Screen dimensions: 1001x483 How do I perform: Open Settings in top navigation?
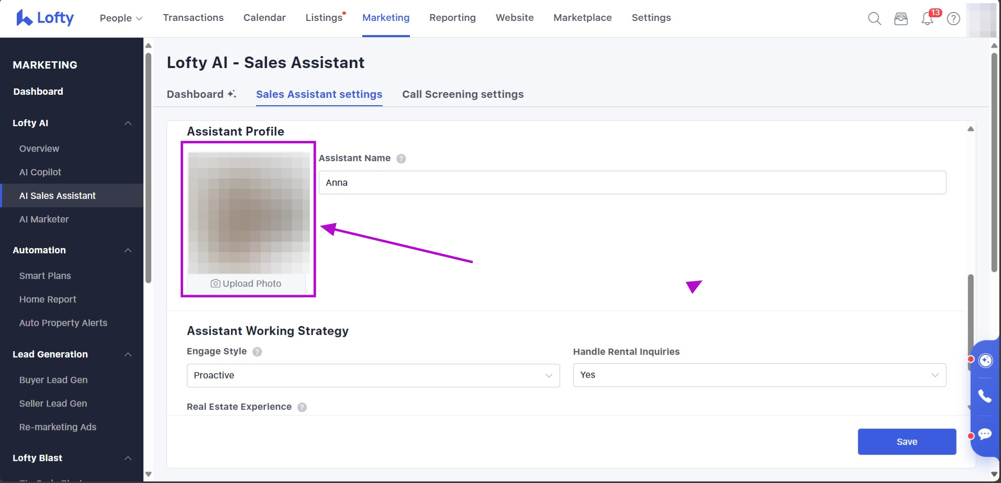click(651, 18)
